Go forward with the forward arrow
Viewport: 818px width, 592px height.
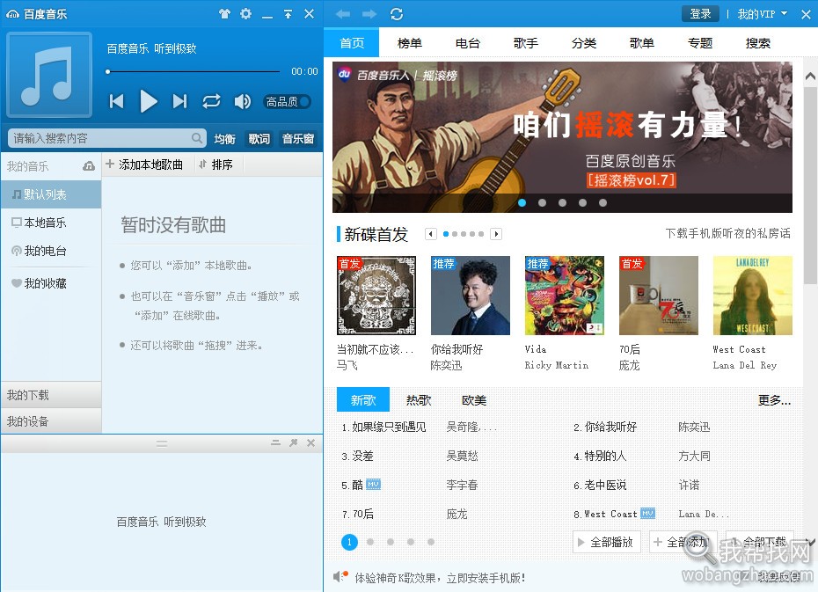[x=369, y=14]
